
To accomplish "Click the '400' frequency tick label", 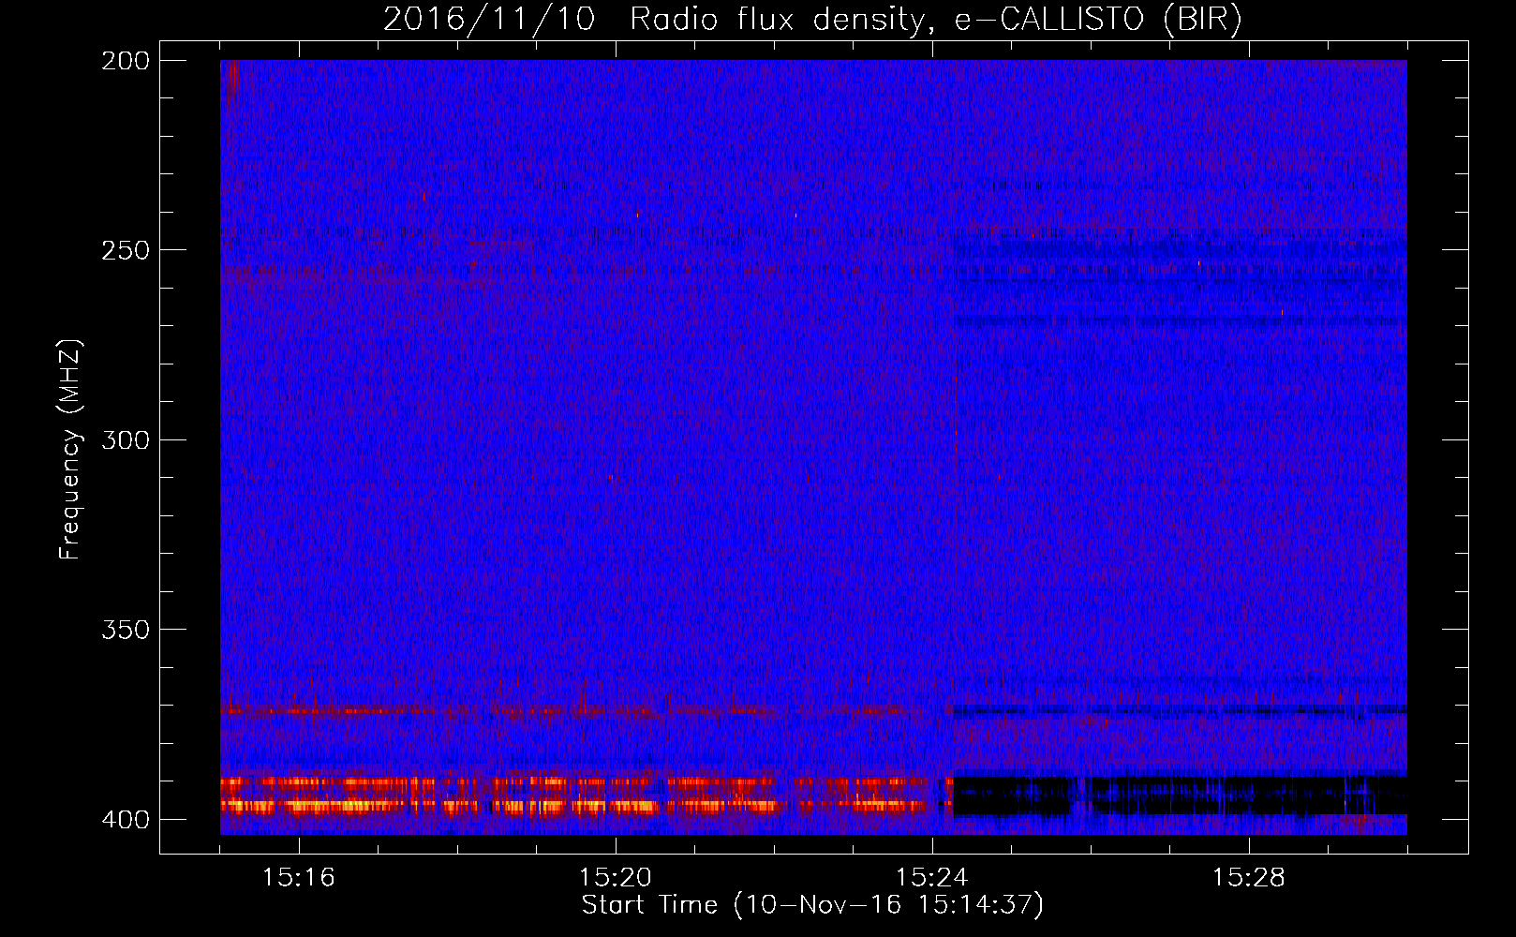I will [x=126, y=820].
